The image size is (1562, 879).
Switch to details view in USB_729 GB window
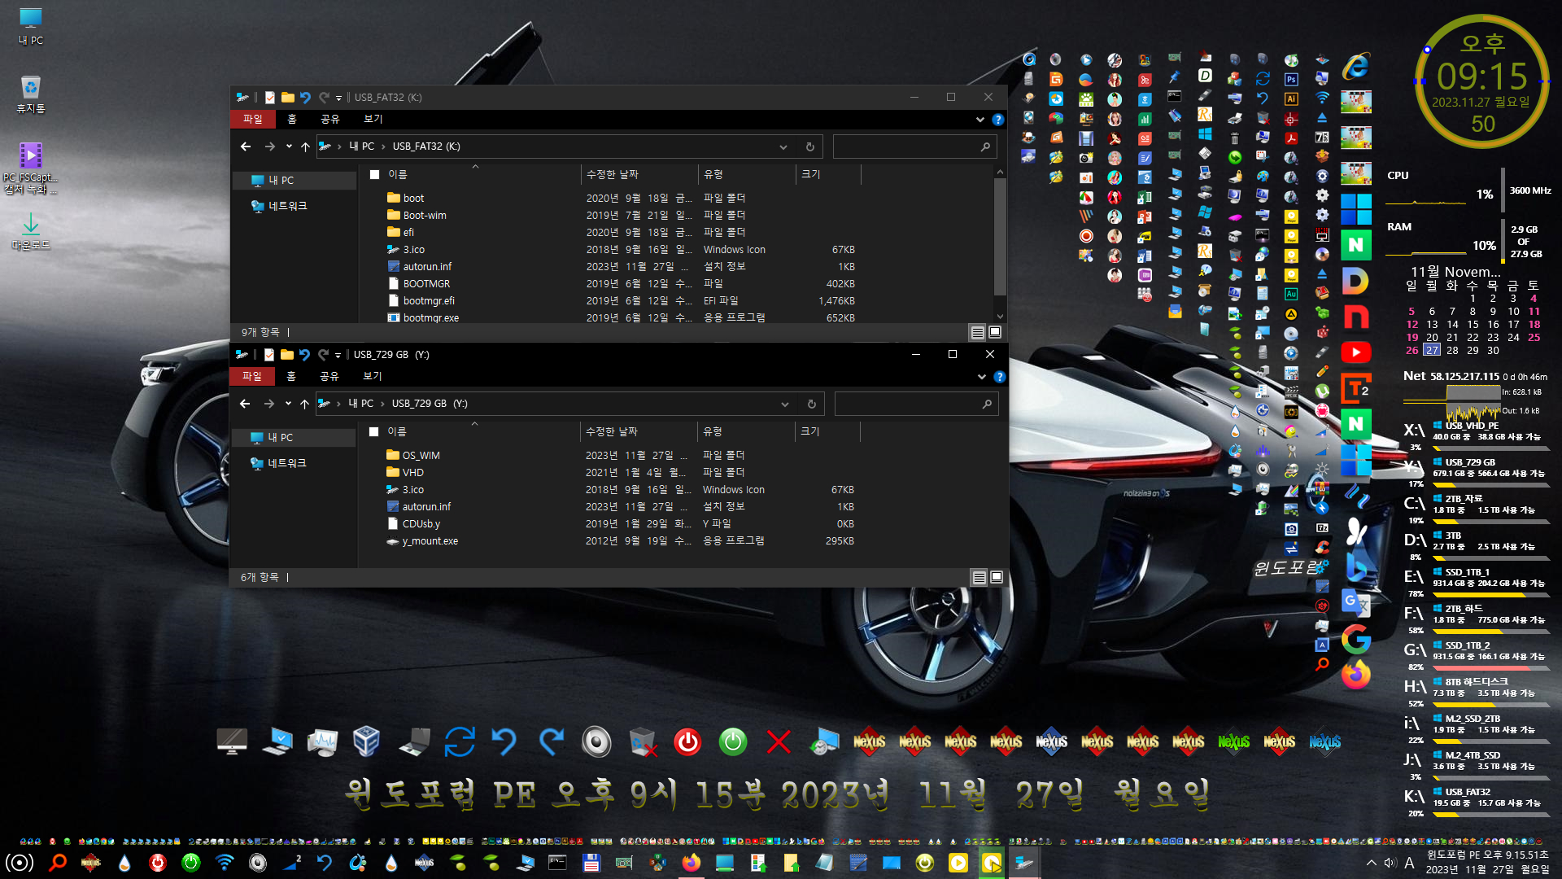pos(980,577)
